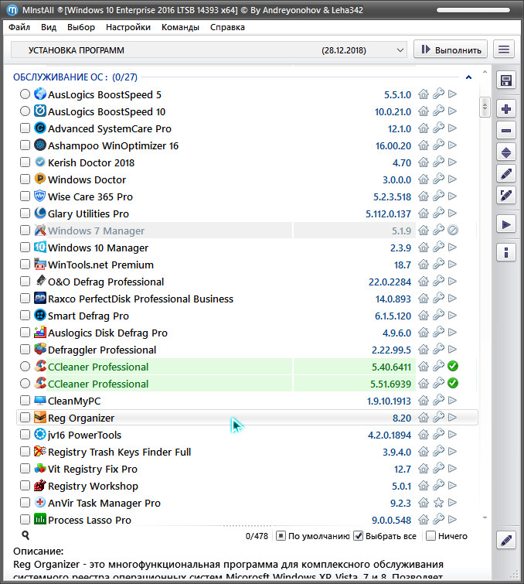Click the info icon in right sidebar
This screenshot has height=584, width=524.
(x=506, y=252)
